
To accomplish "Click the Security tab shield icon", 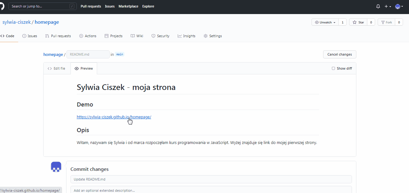I will pyautogui.click(x=153, y=36).
